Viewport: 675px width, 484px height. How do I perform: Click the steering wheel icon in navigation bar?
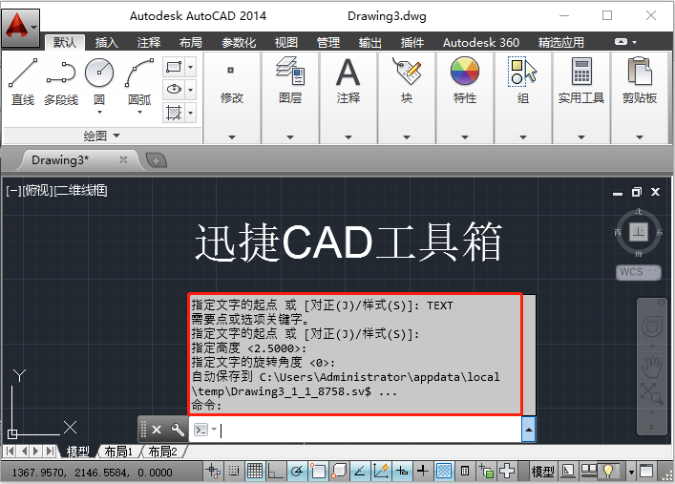coord(652,327)
